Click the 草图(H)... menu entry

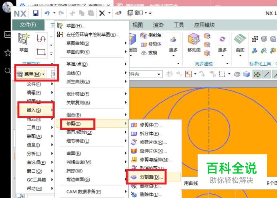click(x=92, y=26)
